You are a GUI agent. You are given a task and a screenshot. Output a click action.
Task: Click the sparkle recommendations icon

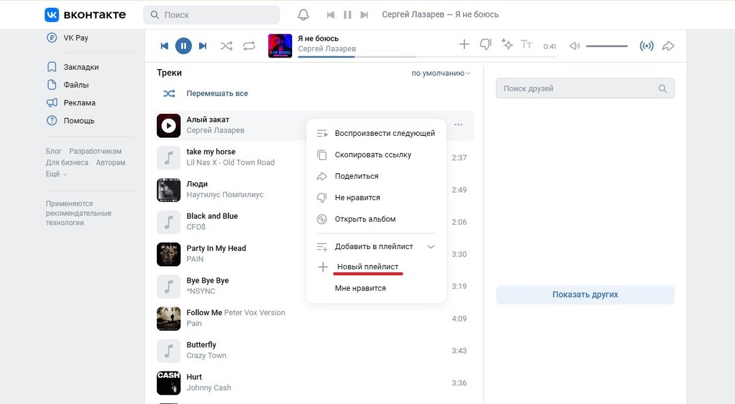pos(507,45)
